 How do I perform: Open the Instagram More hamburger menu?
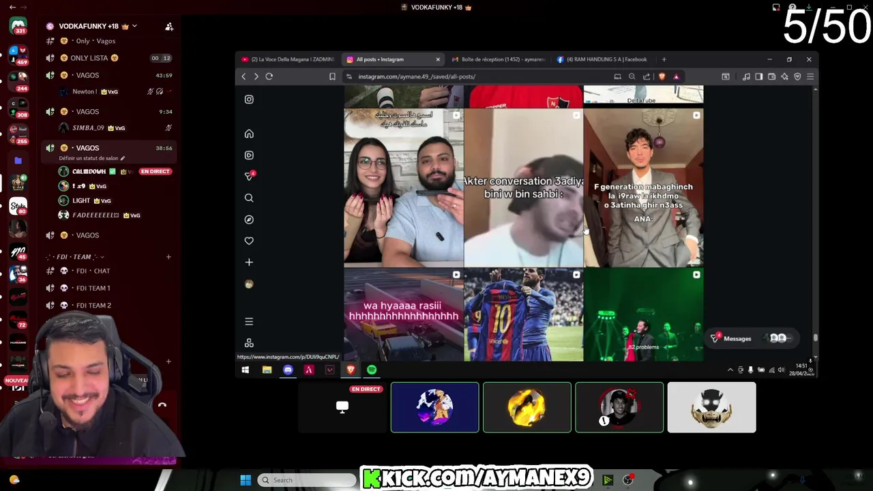pyautogui.click(x=249, y=321)
